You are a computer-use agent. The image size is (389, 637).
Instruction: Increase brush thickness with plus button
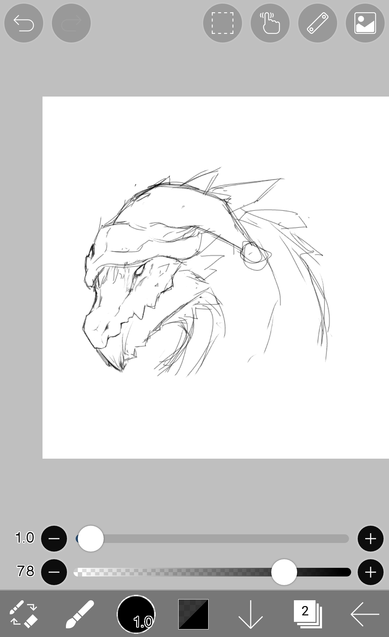coord(371,539)
